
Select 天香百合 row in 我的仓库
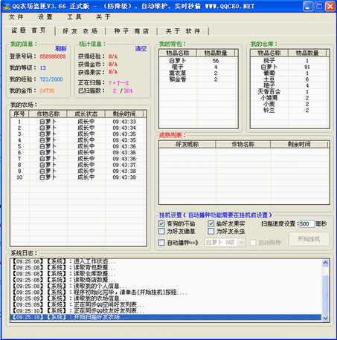(289, 91)
